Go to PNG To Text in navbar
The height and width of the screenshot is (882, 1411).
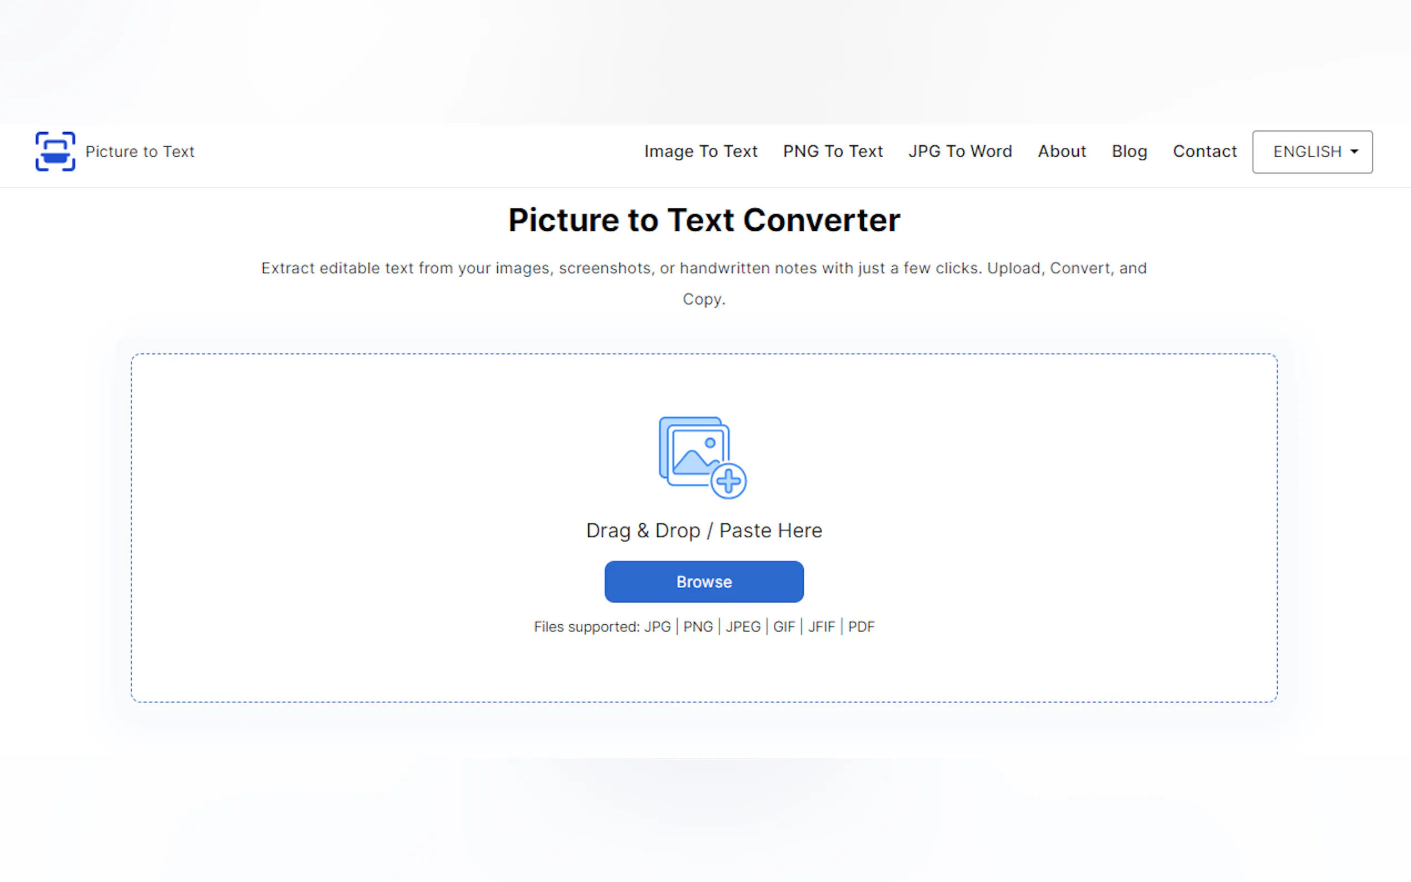pyautogui.click(x=832, y=151)
